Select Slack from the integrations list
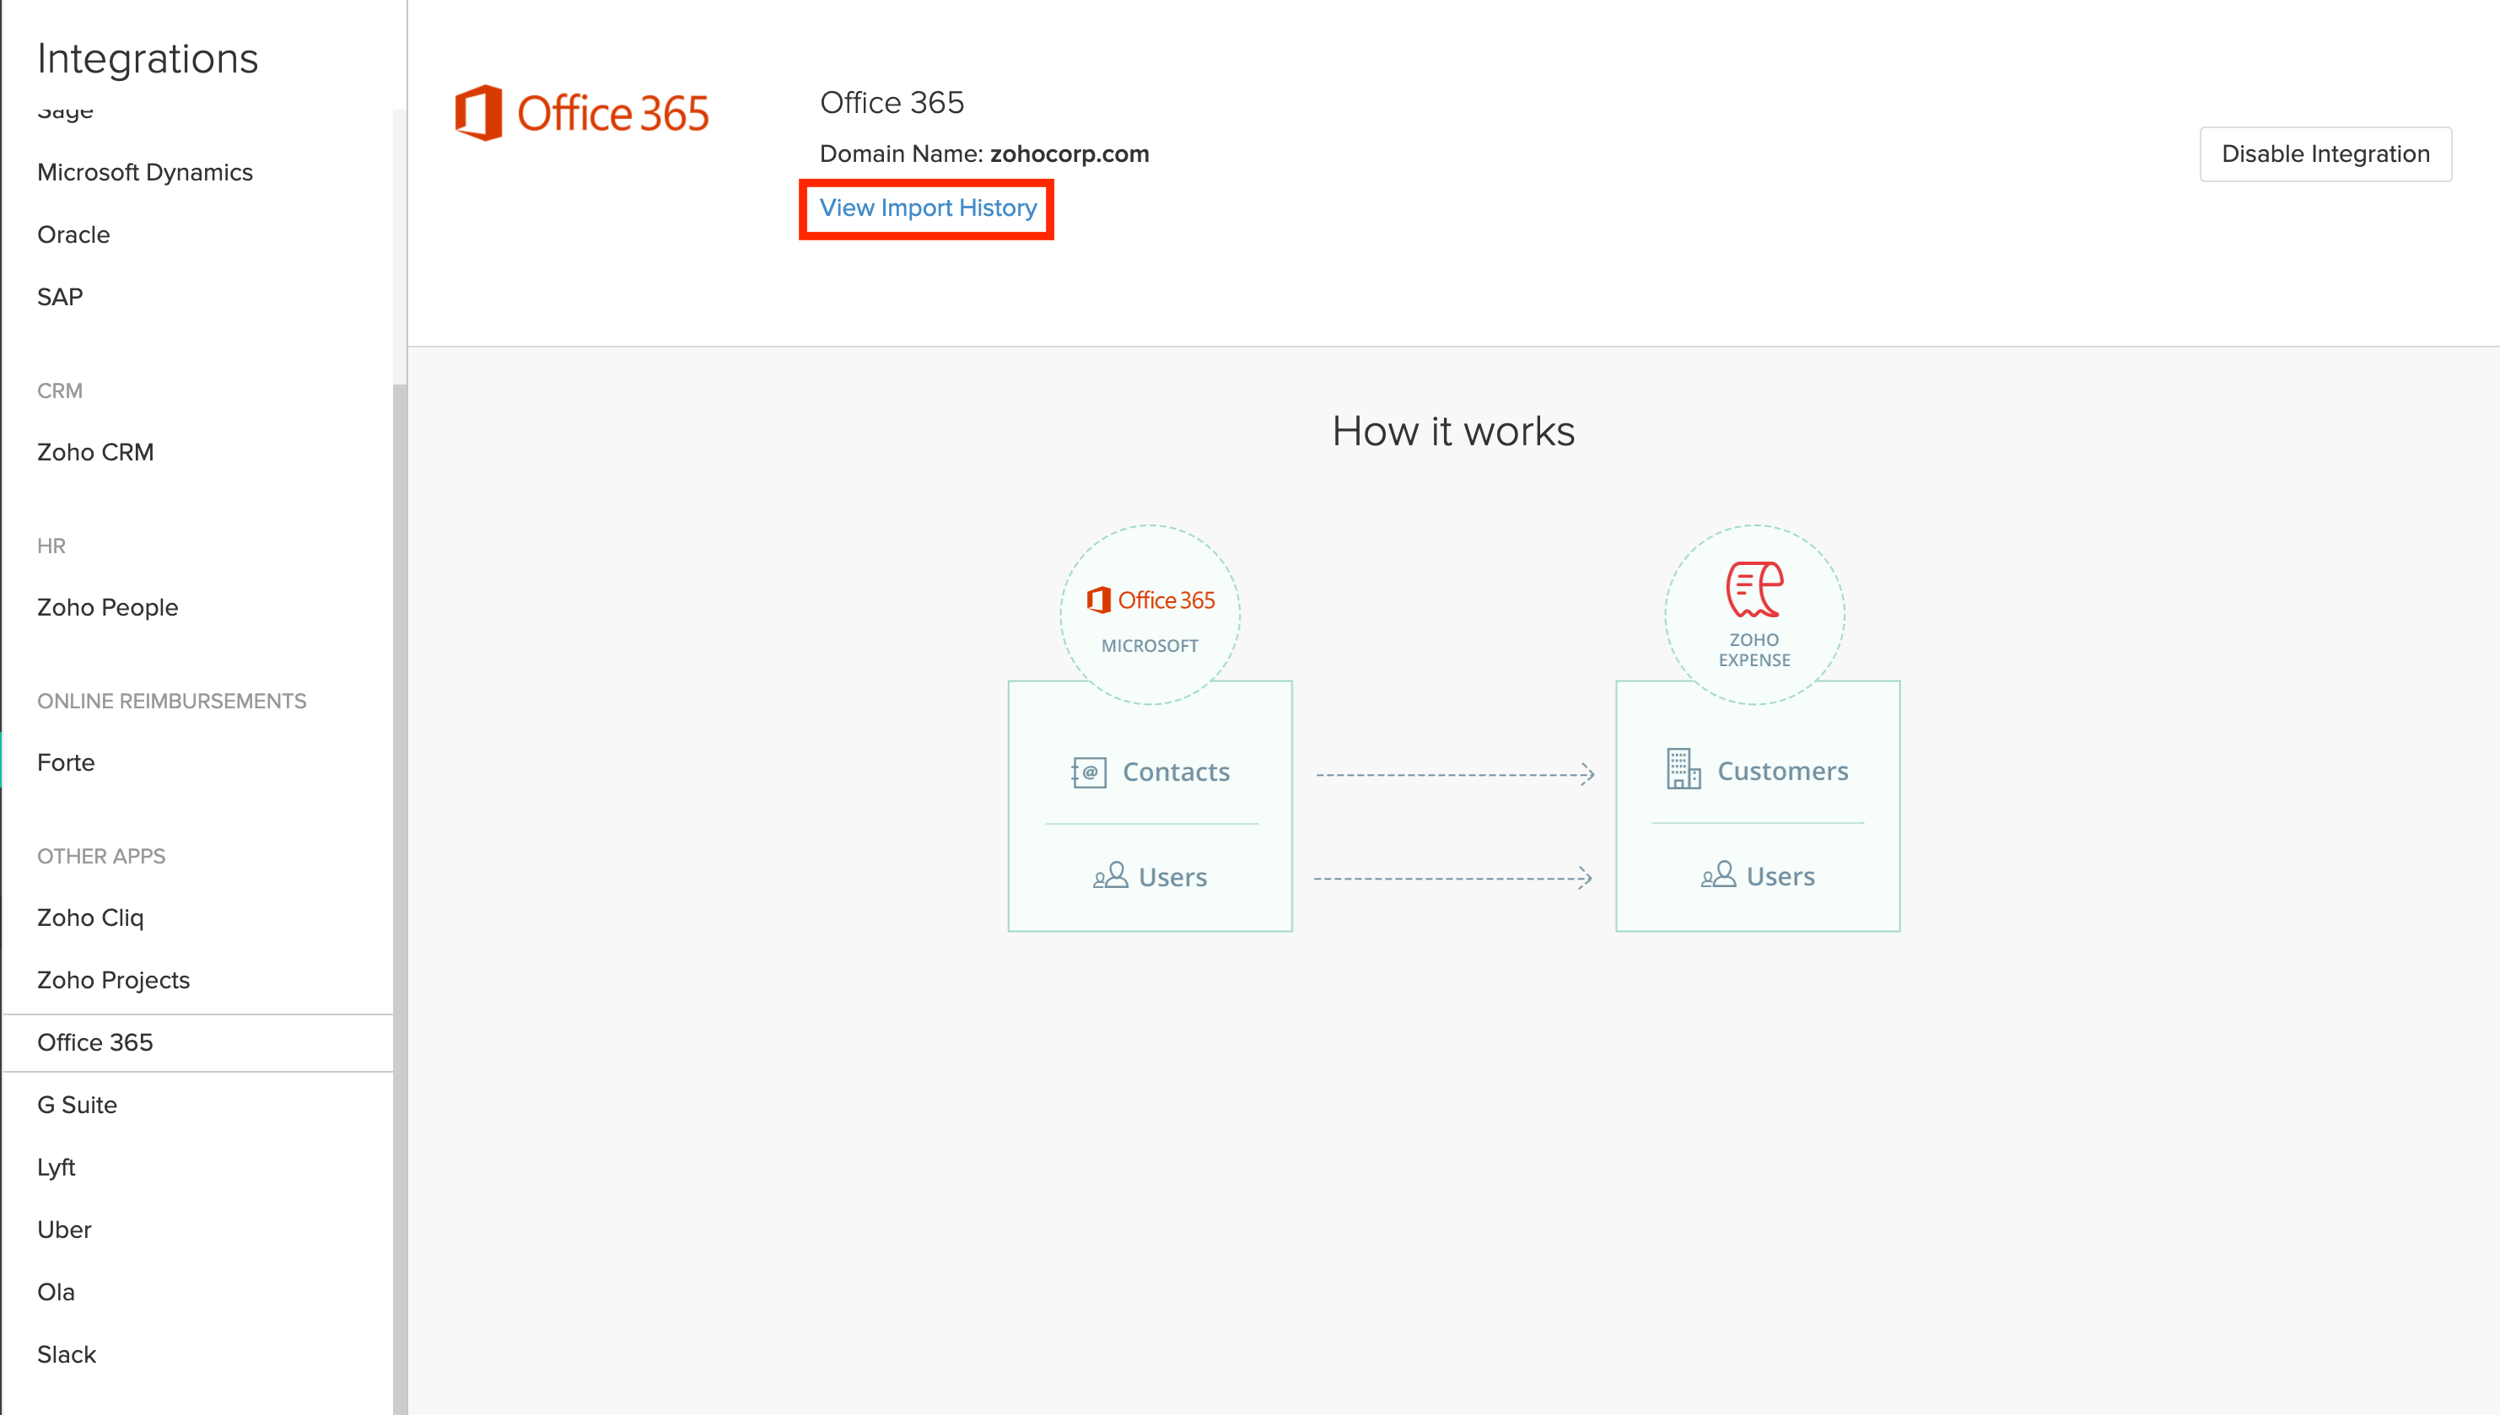 tap(66, 1353)
